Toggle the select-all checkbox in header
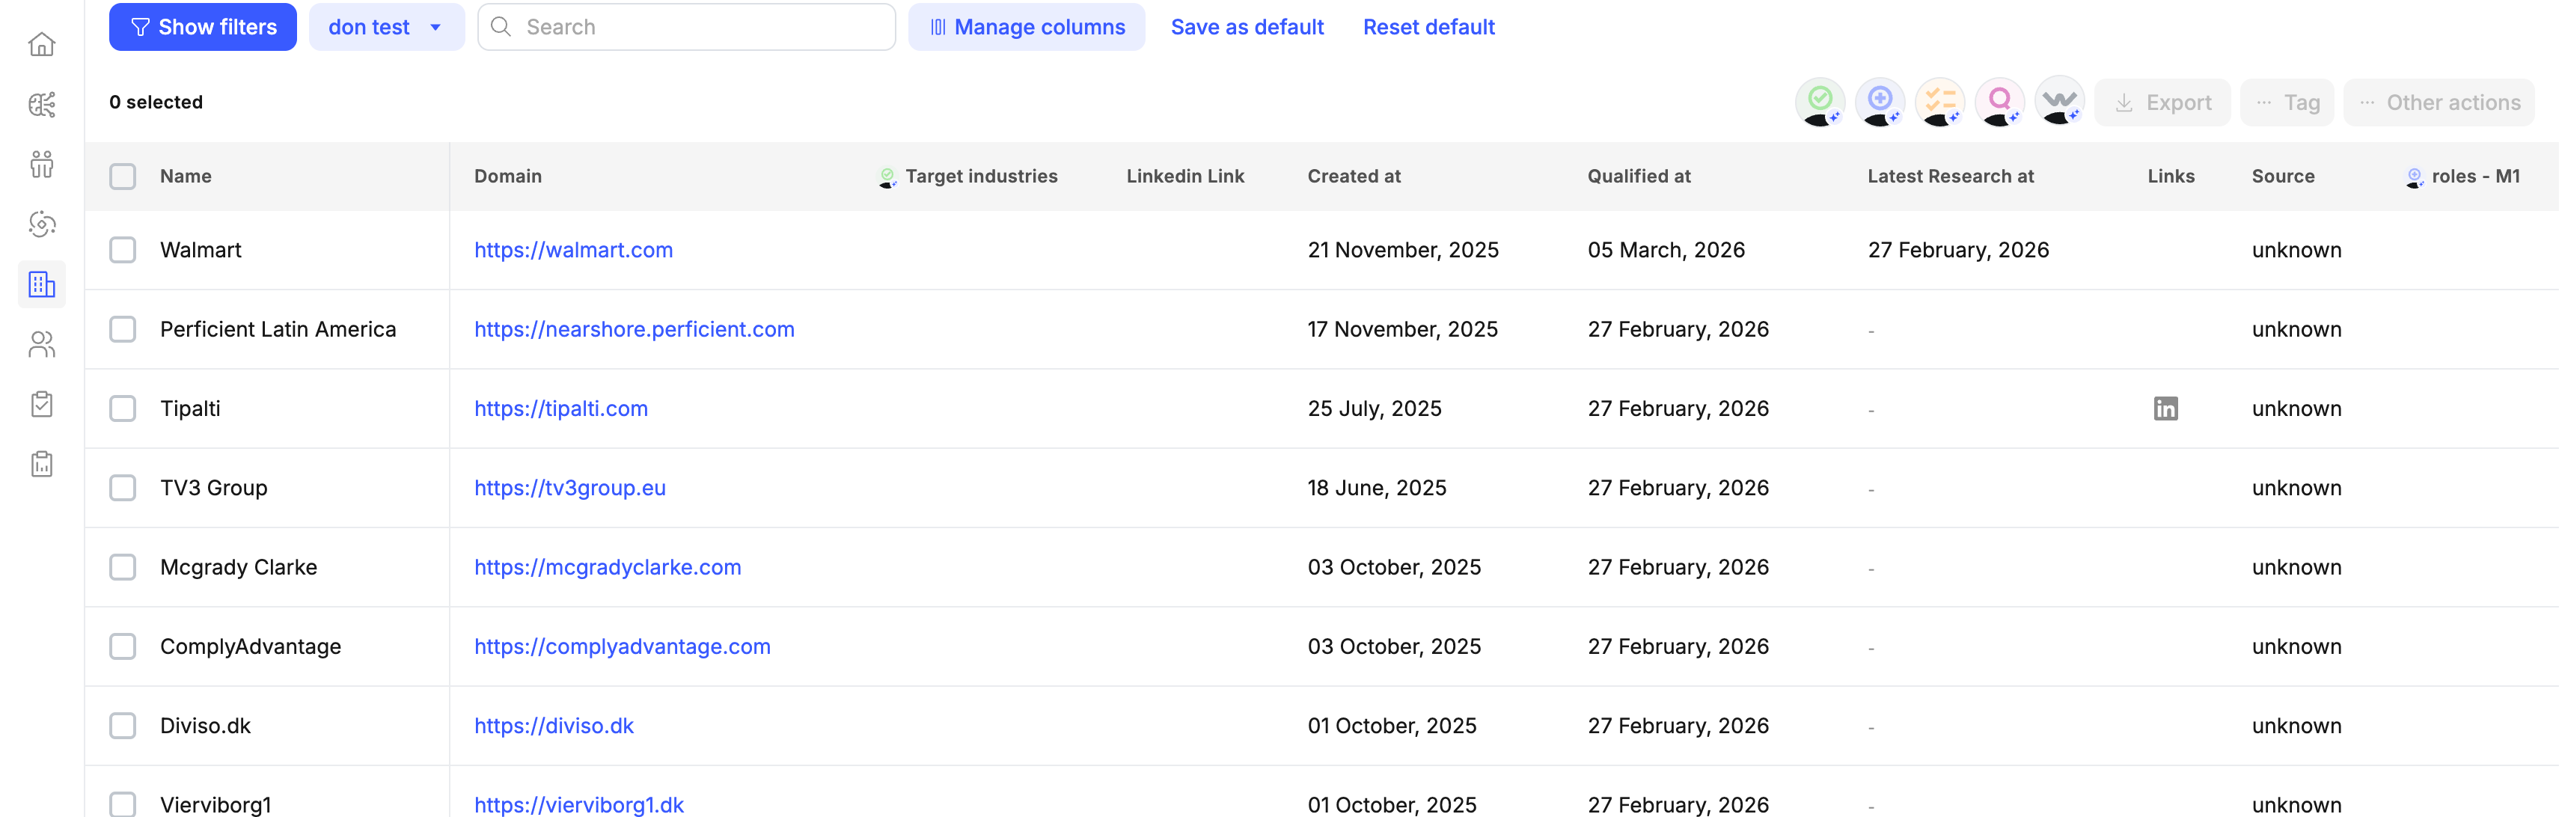 click(122, 177)
